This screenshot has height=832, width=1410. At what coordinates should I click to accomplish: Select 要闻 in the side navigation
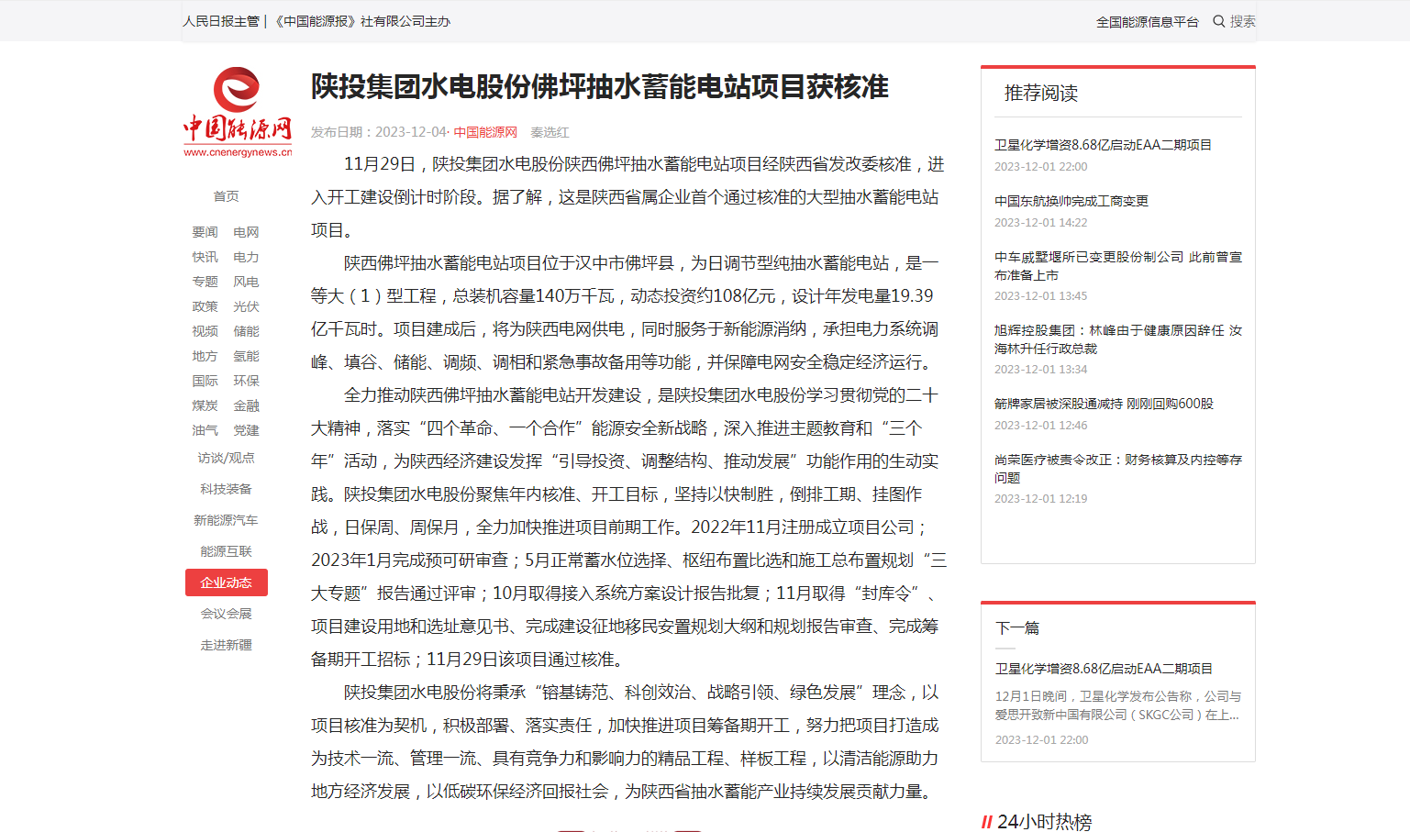[x=205, y=232]
